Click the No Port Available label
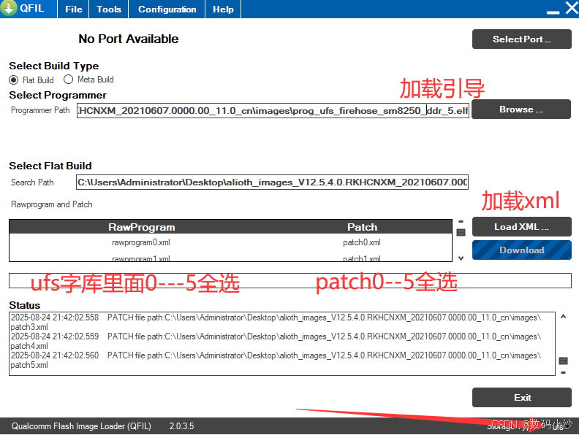 click(x=129, y=39)
